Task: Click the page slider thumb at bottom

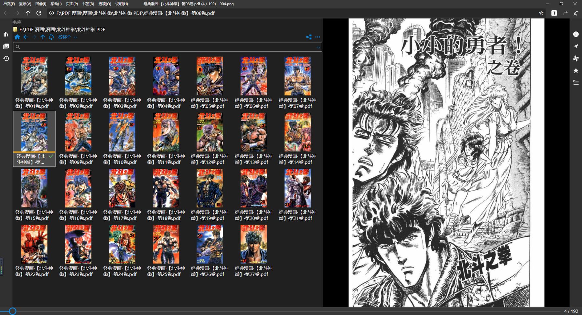Action: pos(12,311)
